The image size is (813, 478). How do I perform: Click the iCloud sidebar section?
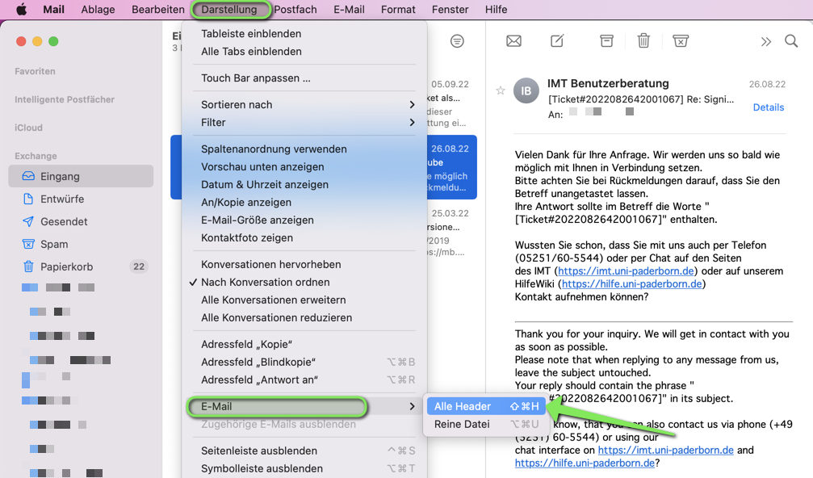click(28, 128)
